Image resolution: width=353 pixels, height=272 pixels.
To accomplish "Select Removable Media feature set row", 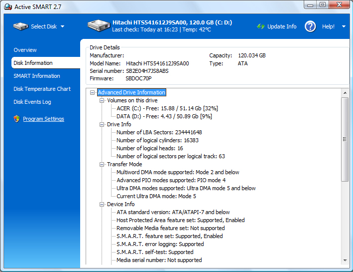I will pos(171,228).
